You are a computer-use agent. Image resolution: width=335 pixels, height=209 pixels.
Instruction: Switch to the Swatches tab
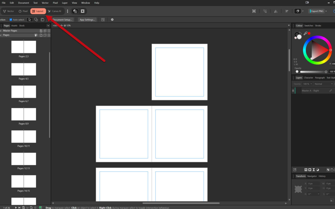309,26
